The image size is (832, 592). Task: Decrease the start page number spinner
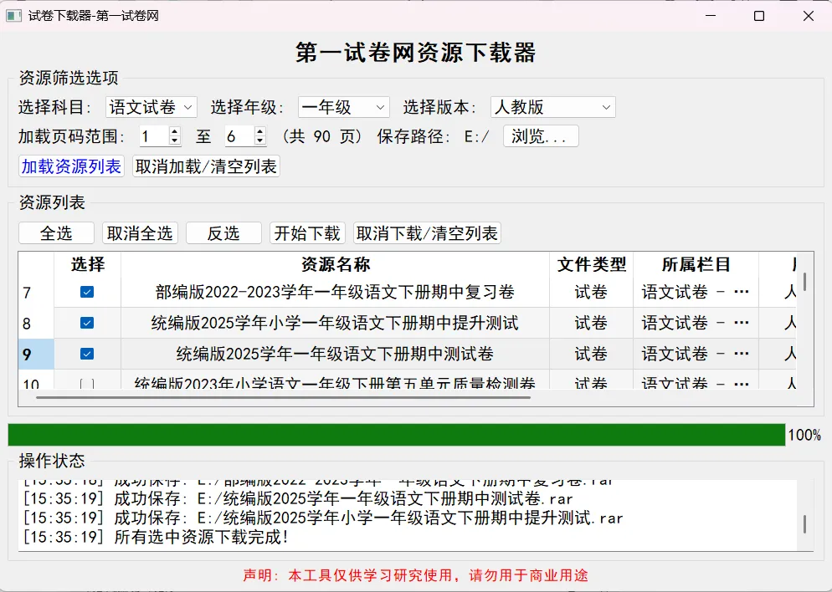[x=175, y=141]
